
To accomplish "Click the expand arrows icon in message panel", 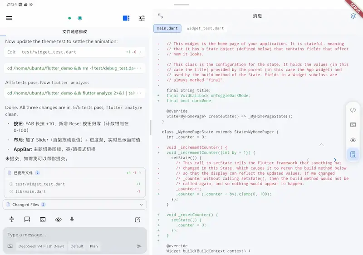I will point(161,16).
